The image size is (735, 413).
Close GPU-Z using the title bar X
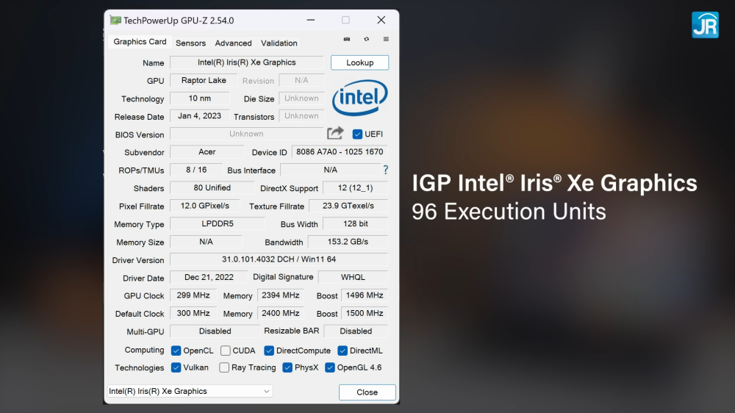pyautogui.click(x=381, y=20)
